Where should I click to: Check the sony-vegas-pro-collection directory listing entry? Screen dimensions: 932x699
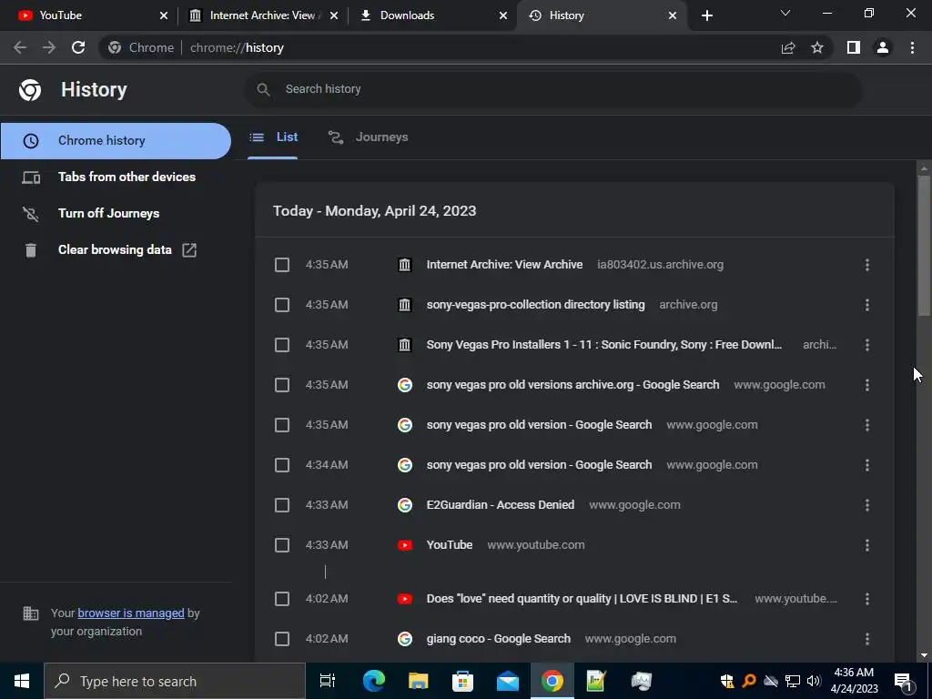click(282, 305)
